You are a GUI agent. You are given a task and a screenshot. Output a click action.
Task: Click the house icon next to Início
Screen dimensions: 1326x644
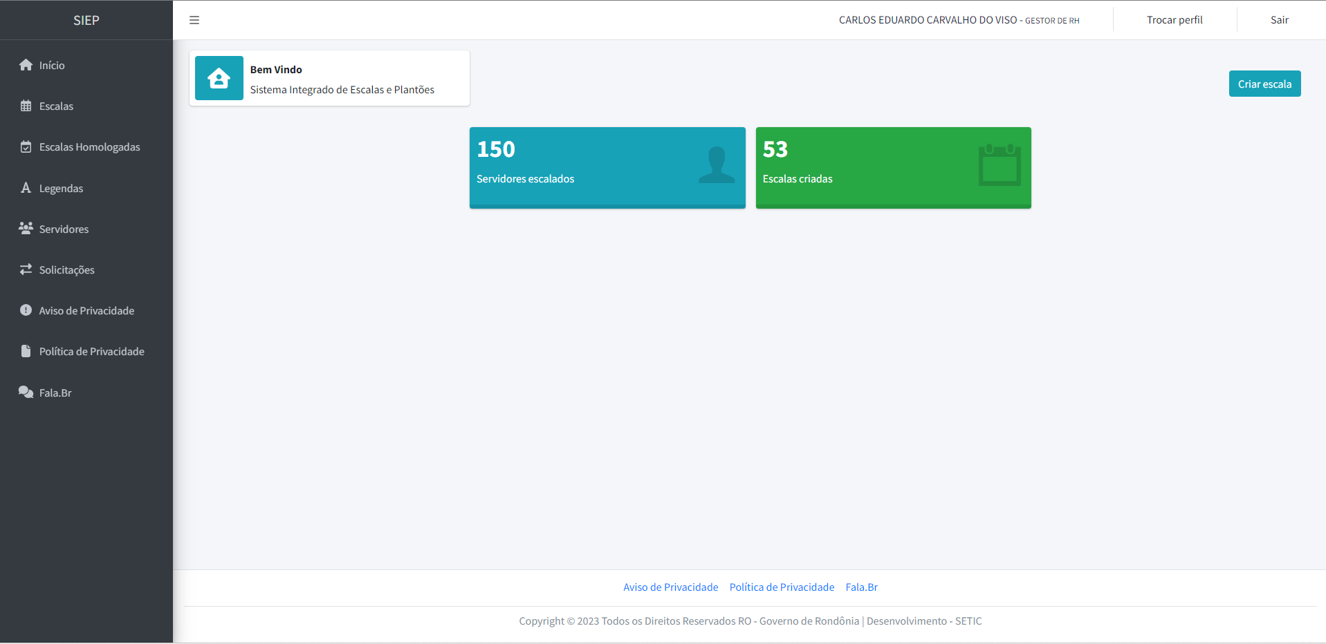pos(26,65)
